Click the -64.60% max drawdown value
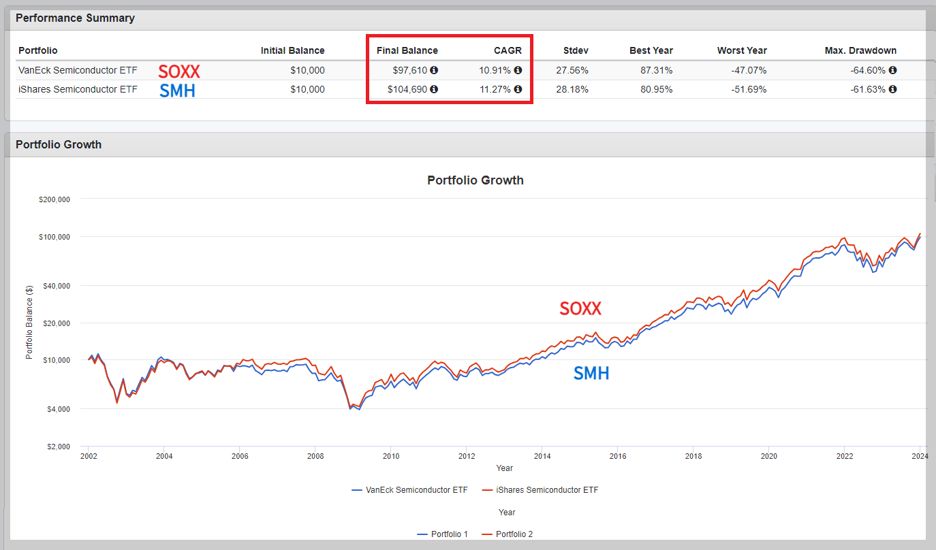Image resolution: width=936 pixels, height=550 pixels. (869, 70)
